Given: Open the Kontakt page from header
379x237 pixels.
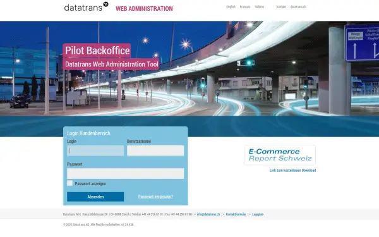Looking at the screenshot, I should point(281,7).
